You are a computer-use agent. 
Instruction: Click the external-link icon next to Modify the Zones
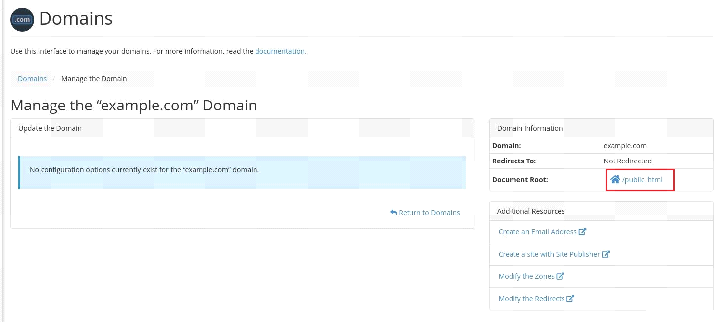pos(560,276)
